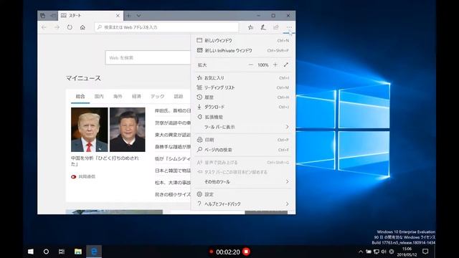This screenshot has width=459, height=258.
Task: Expand その他のツール submenu
Action: click(x=243, y=181)
